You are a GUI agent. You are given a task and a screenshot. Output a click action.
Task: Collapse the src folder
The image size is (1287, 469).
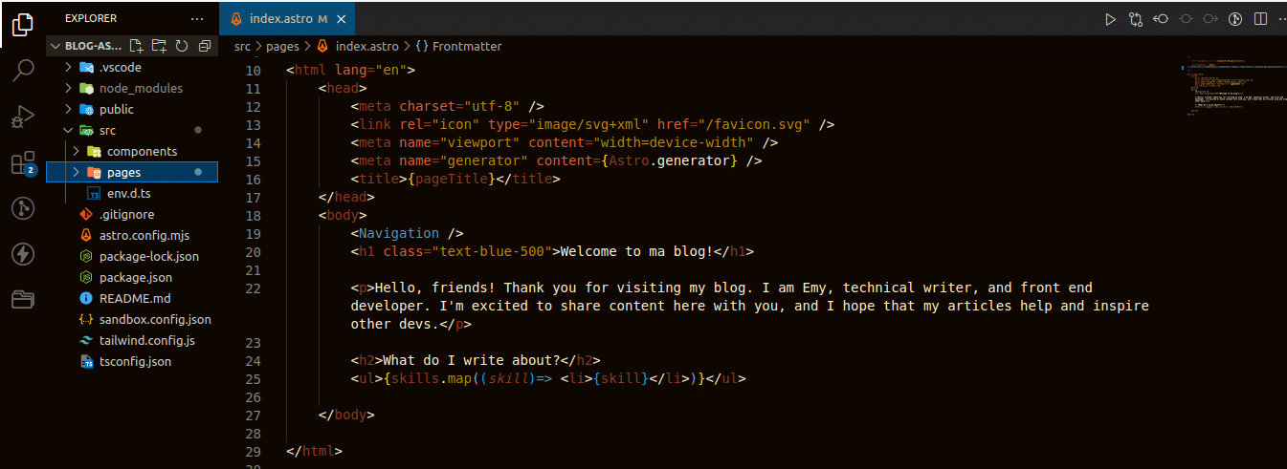(x=107, y=130)
